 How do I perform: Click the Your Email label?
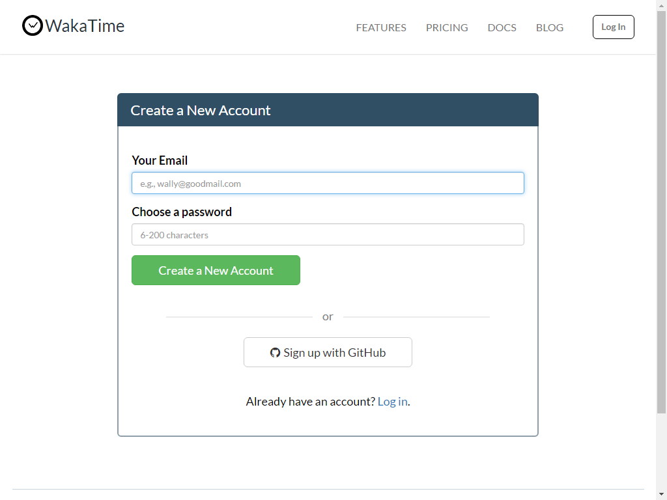160,160
